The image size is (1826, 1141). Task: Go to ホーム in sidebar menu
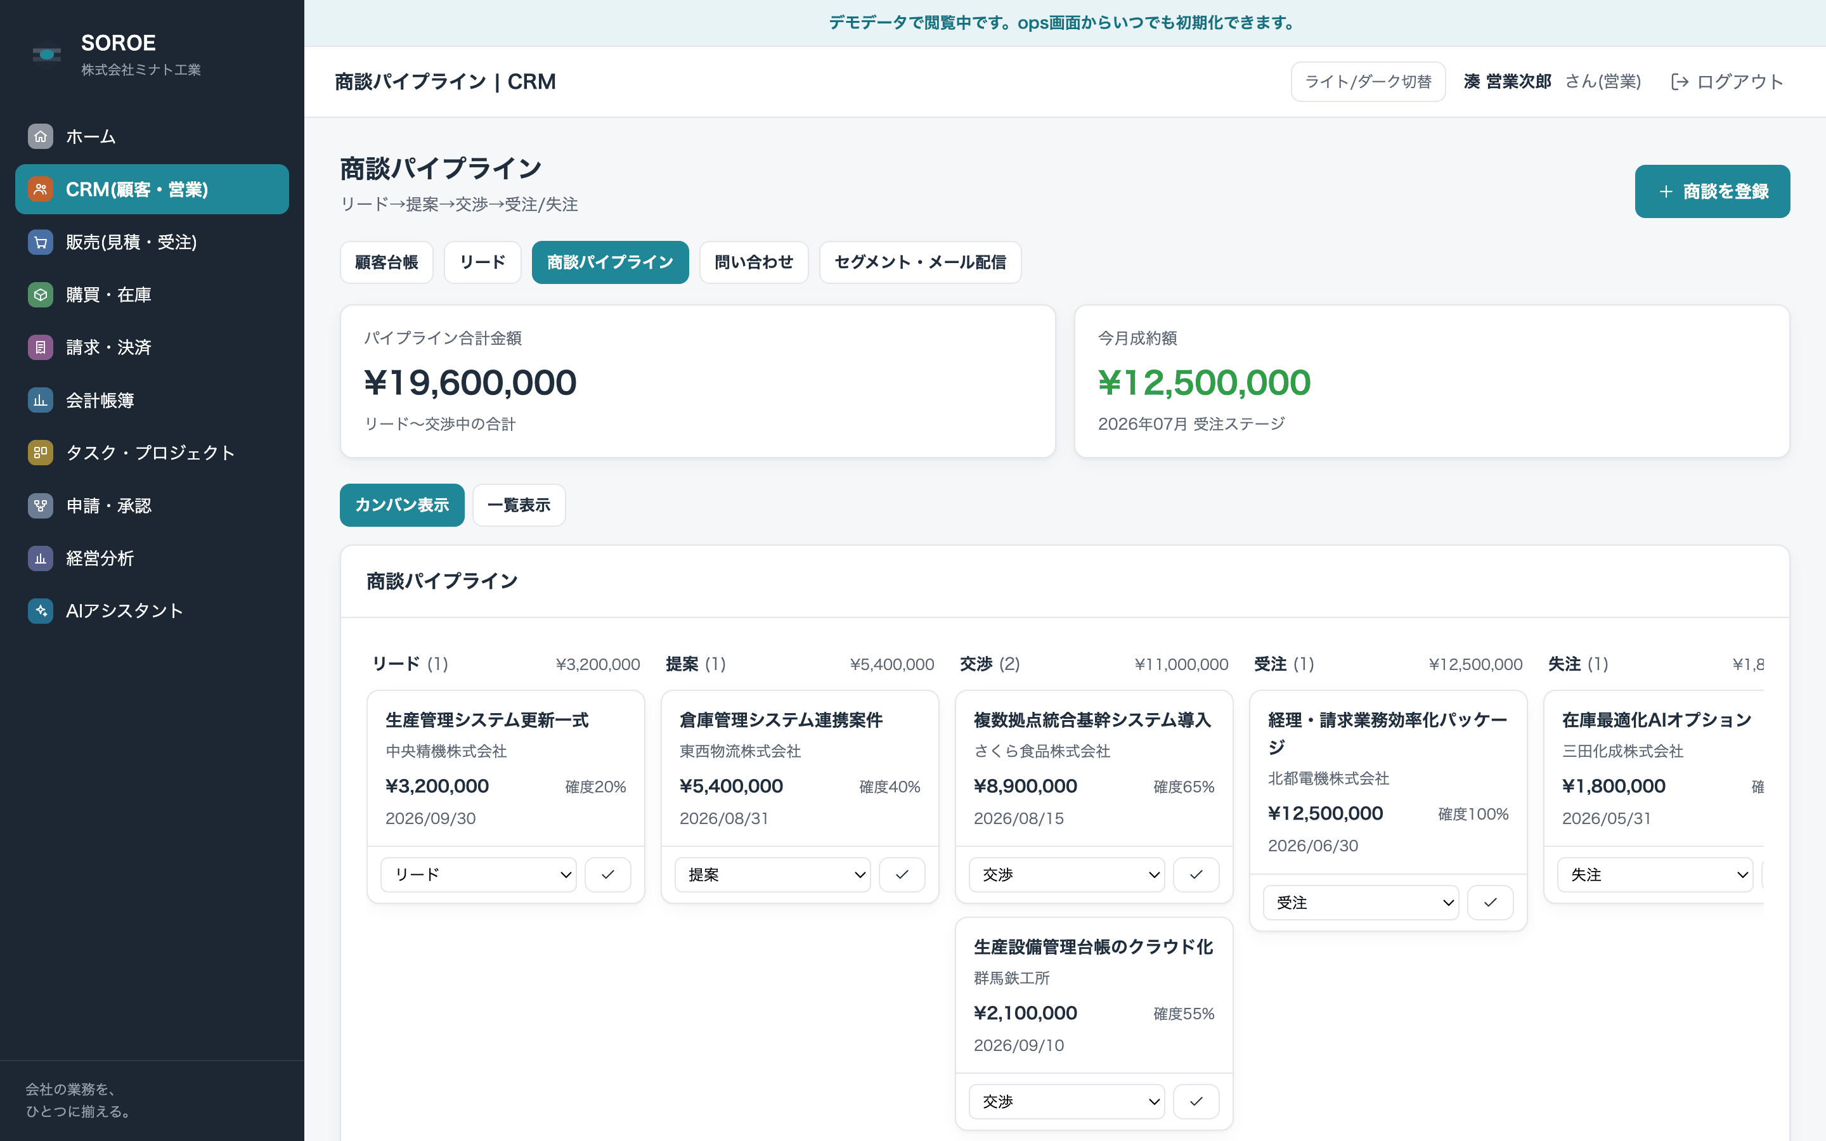152,136
